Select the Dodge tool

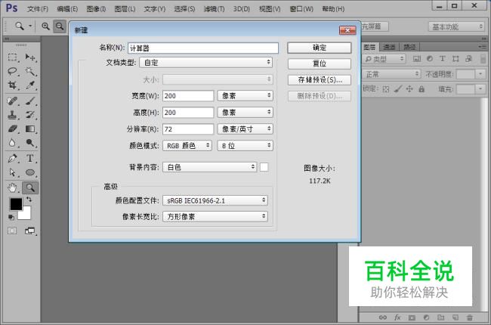(x=30, y=143)
